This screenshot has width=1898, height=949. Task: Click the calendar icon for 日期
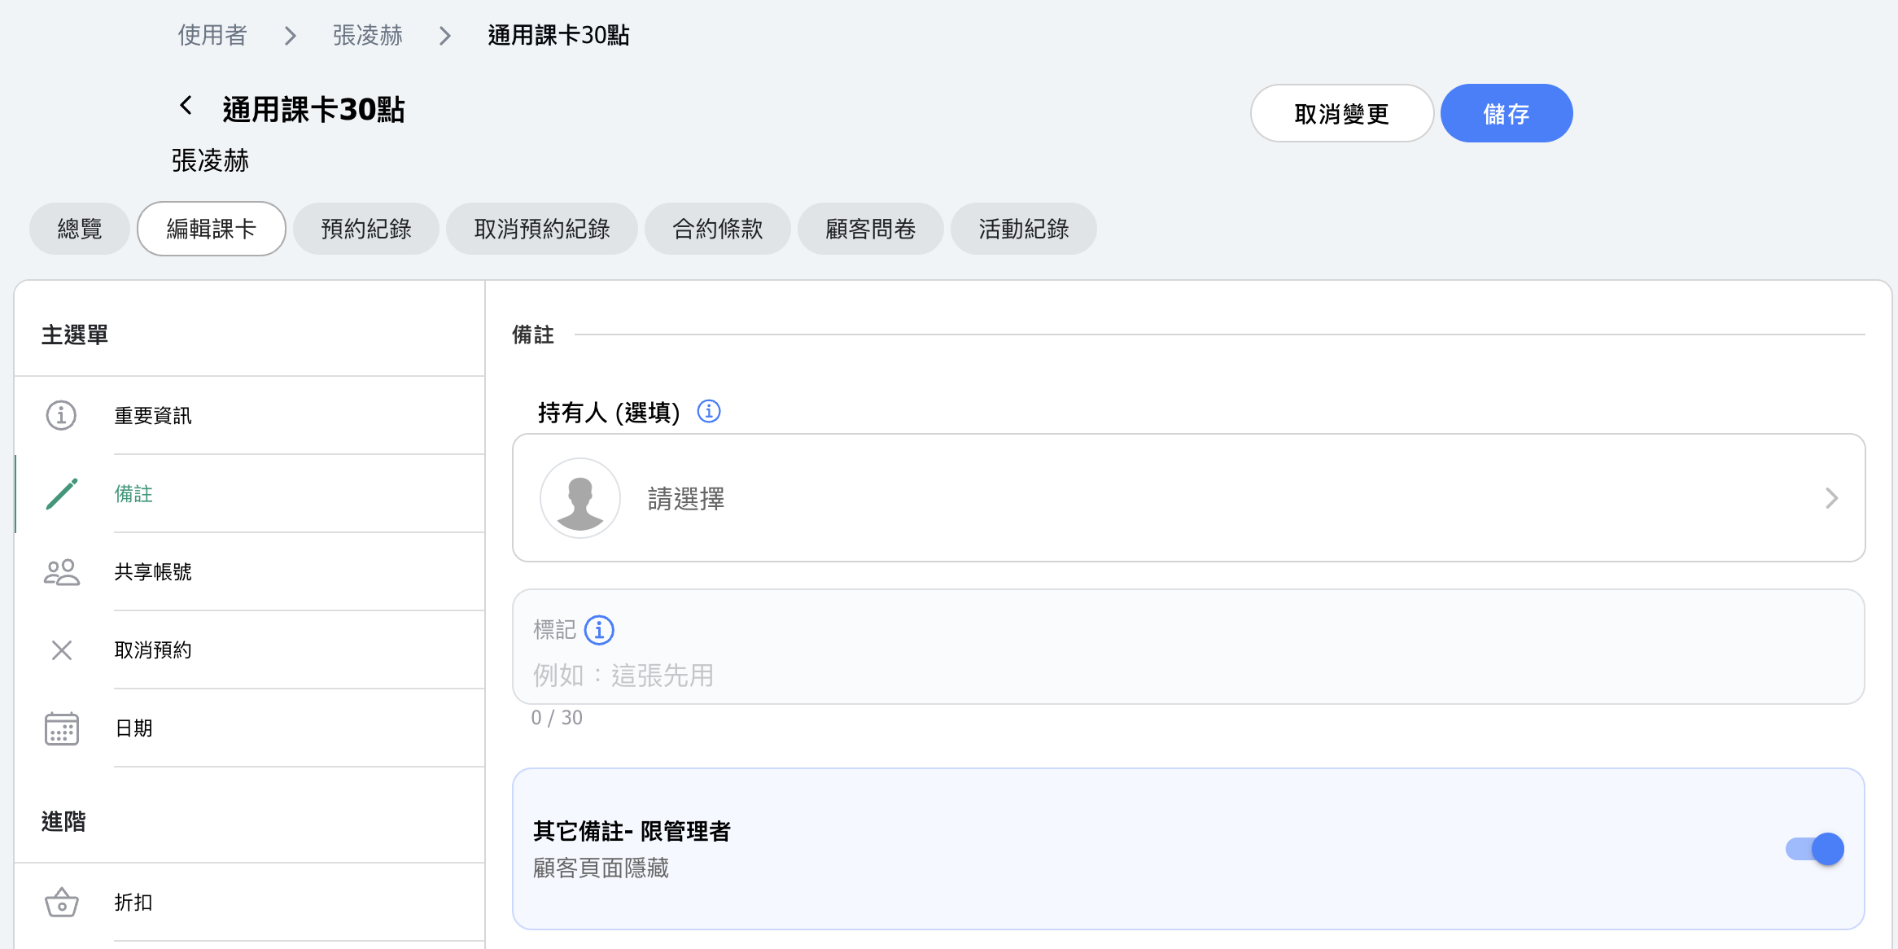62,728
